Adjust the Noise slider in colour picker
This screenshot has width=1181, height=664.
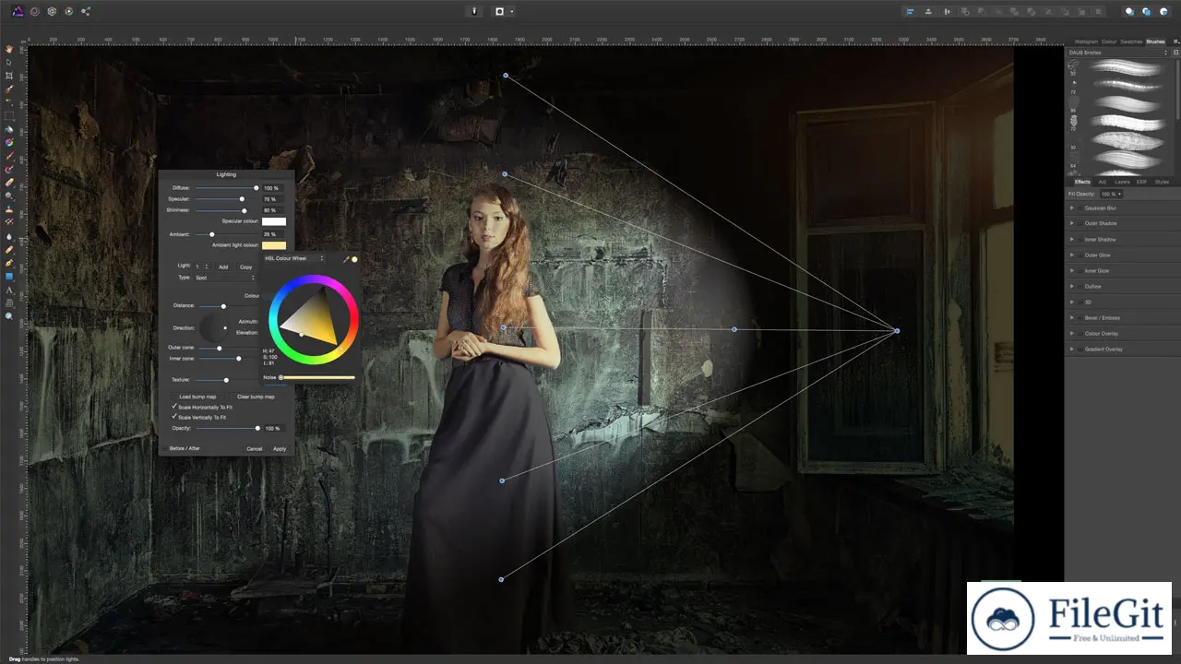(x=317, y=377)
